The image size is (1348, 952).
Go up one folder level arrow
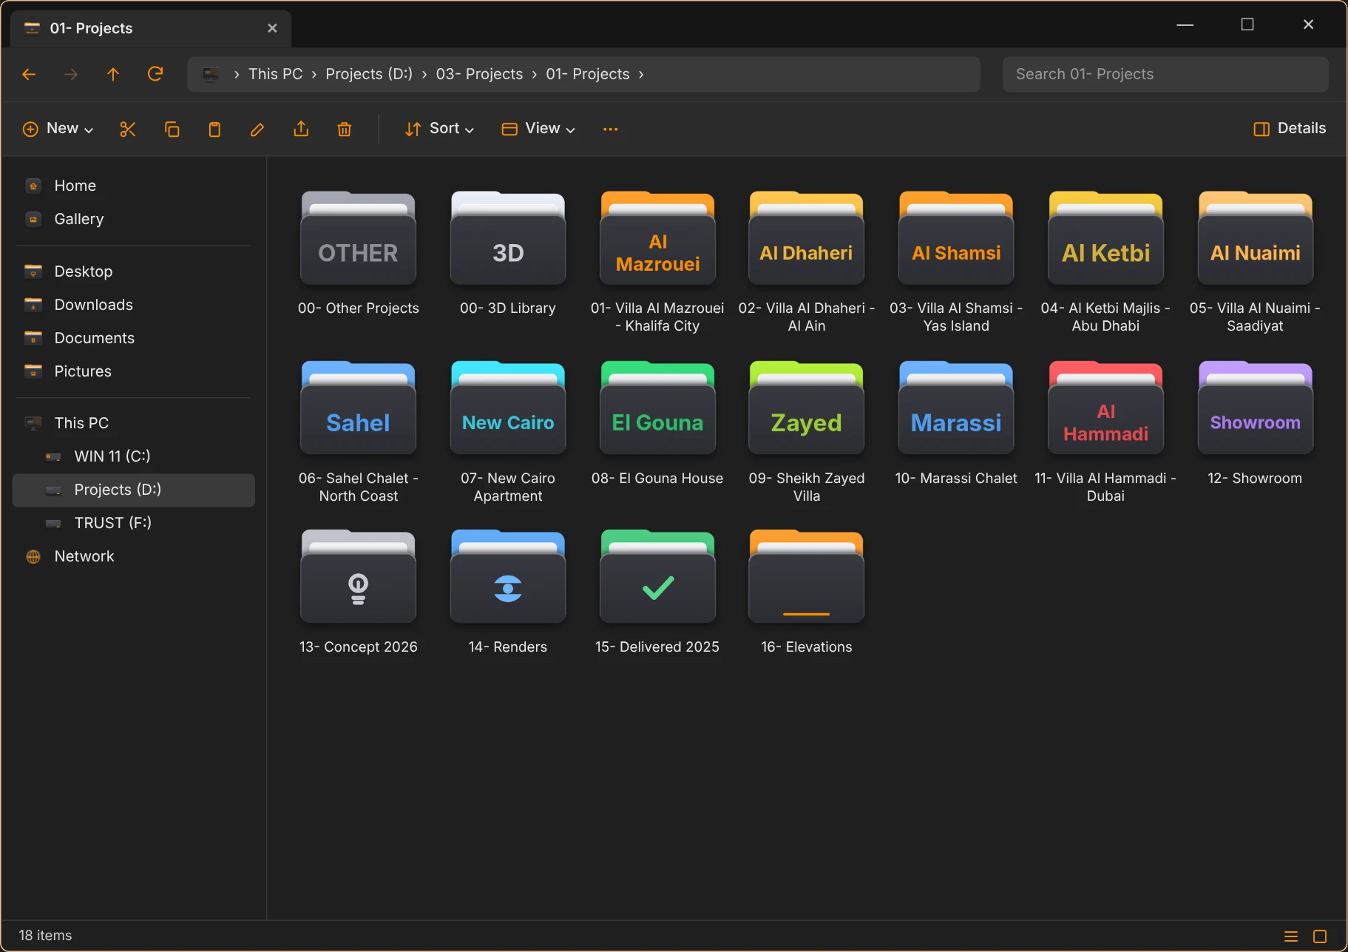pyautogui.click(x=113, y=74)
